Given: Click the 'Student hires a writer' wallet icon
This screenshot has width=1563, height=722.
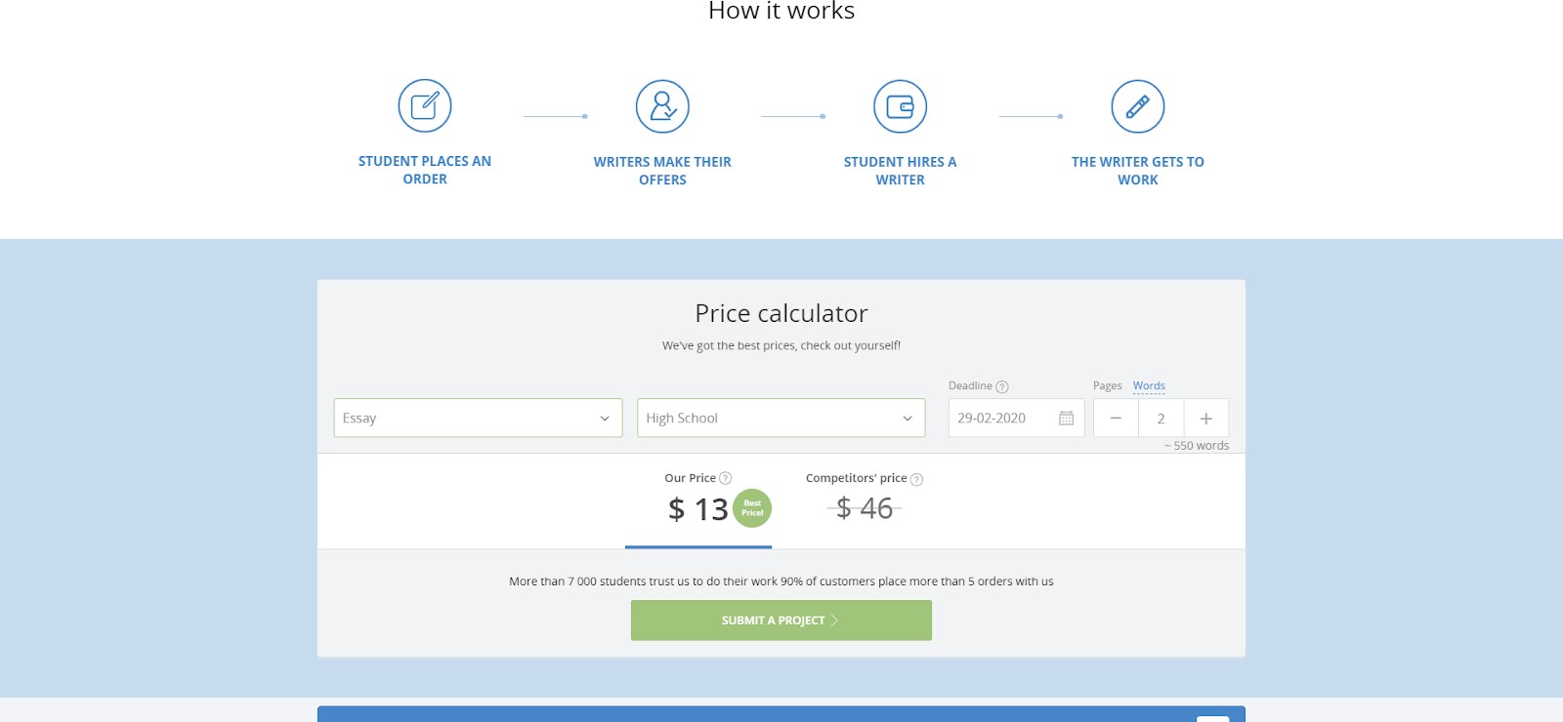Looking at the screenshot, I should 900,106.
